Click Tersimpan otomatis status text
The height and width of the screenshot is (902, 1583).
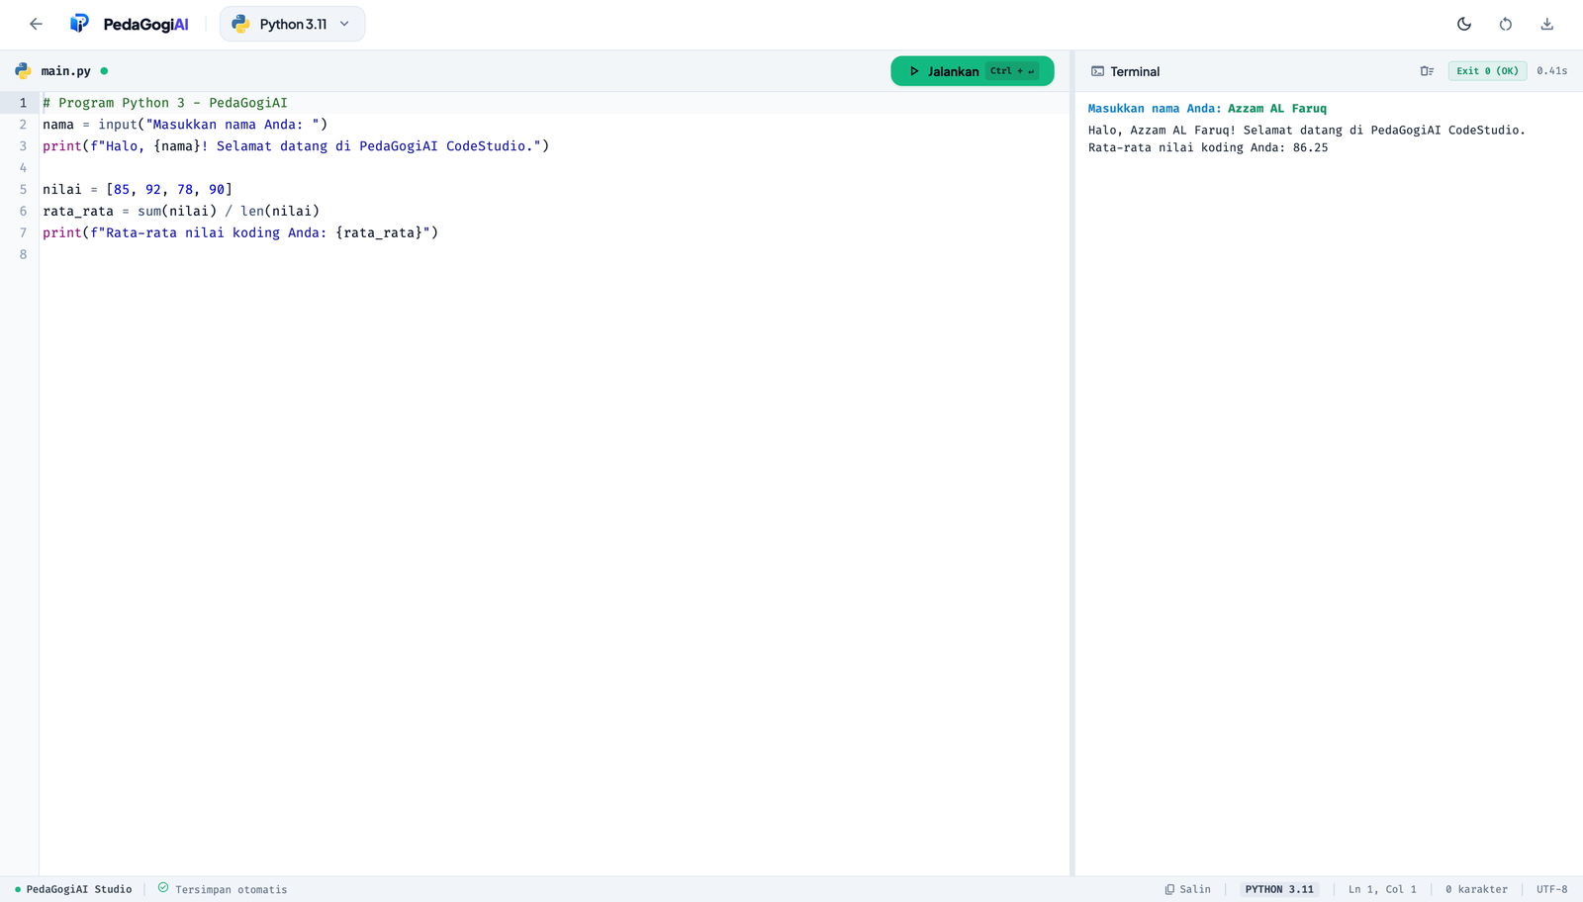[x=231, y=890]
